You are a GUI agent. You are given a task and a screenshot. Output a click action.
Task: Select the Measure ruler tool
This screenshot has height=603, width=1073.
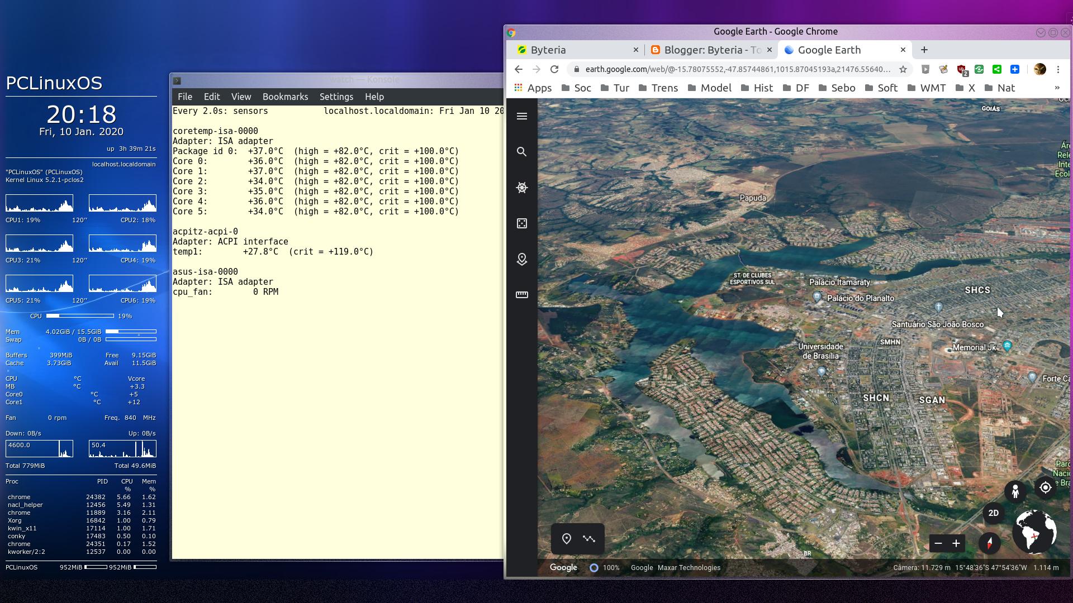pyautogui.click(x=521, y=295)
